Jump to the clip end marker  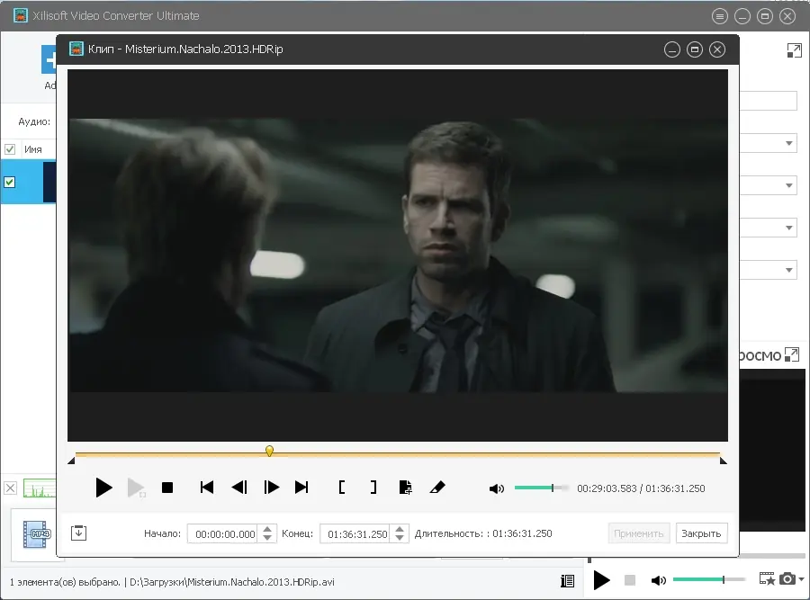pyautogui.click(x=301, y=488)
